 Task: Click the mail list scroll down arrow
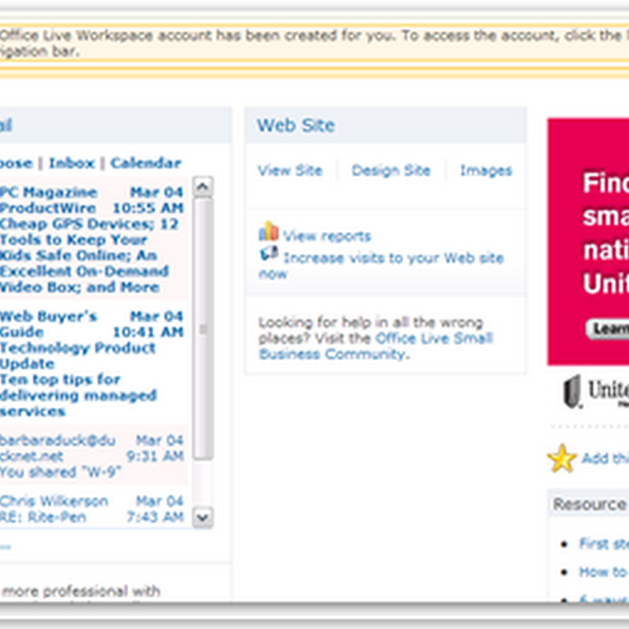[x=203, y=517]
